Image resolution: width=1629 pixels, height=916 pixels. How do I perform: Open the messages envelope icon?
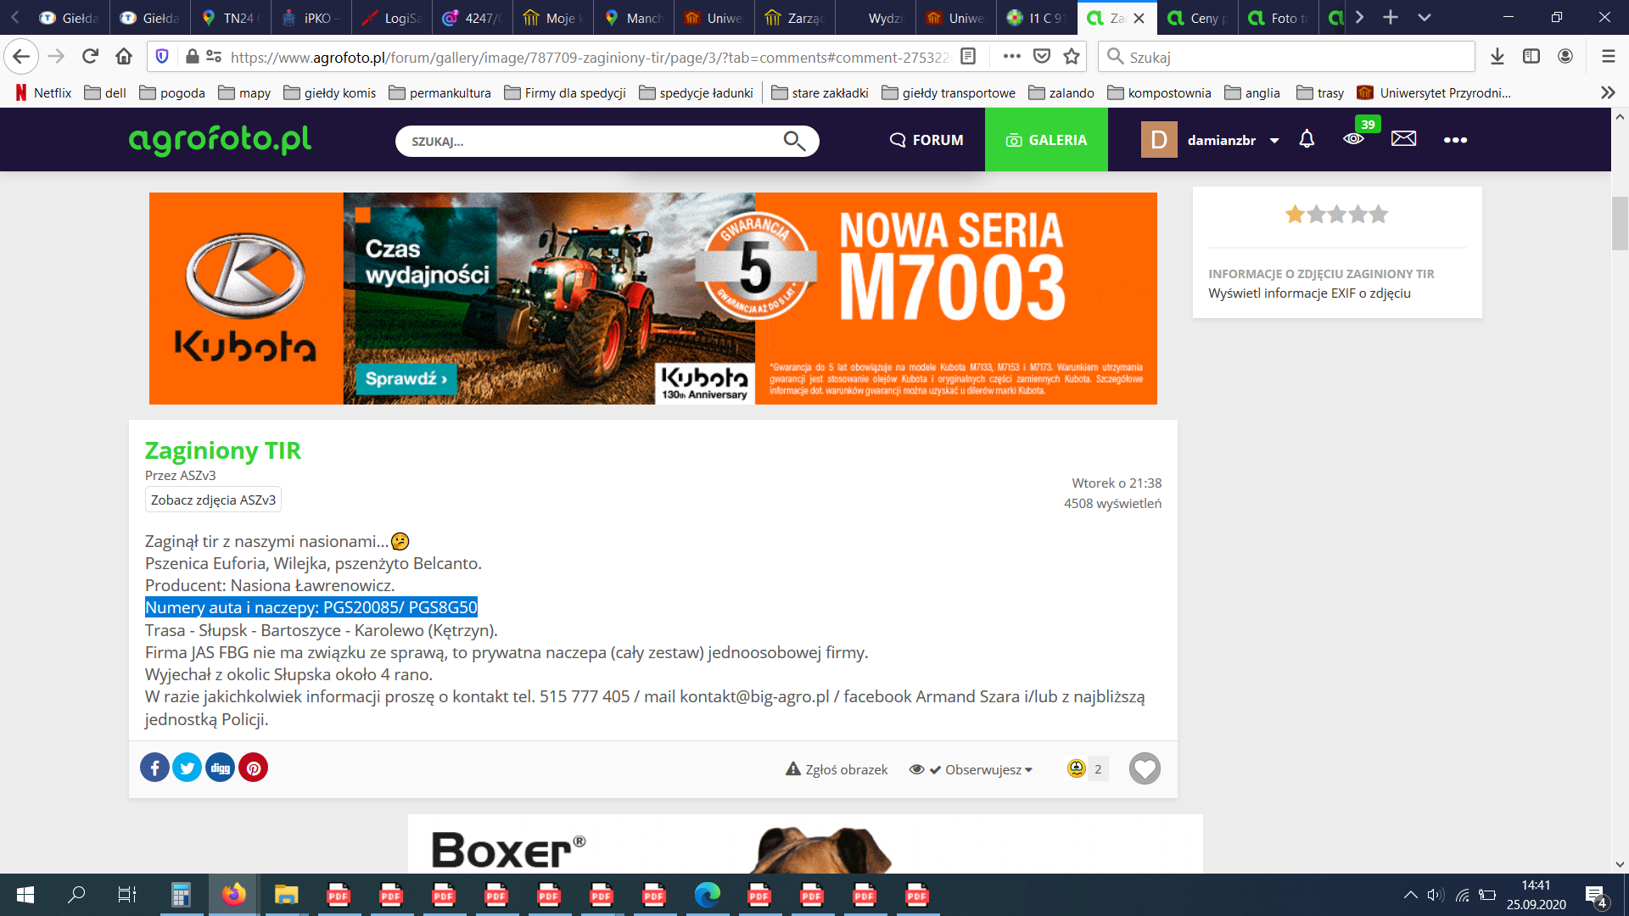(x=1403, y=139)
